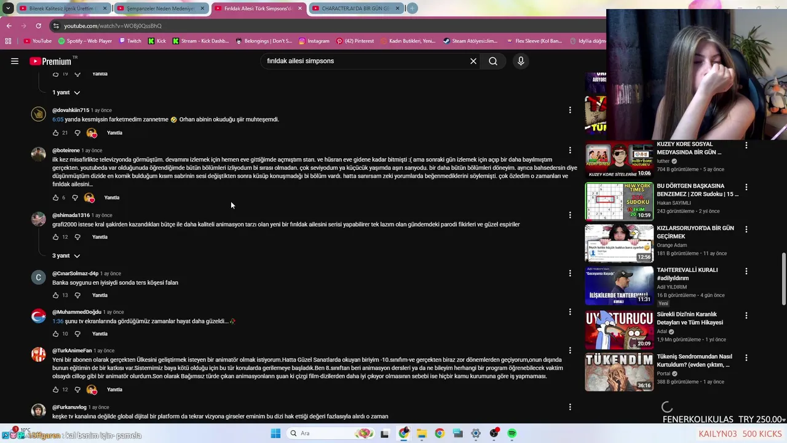Clear the search box text
This screenshot has width=787, height=443.
coord(473,61)
